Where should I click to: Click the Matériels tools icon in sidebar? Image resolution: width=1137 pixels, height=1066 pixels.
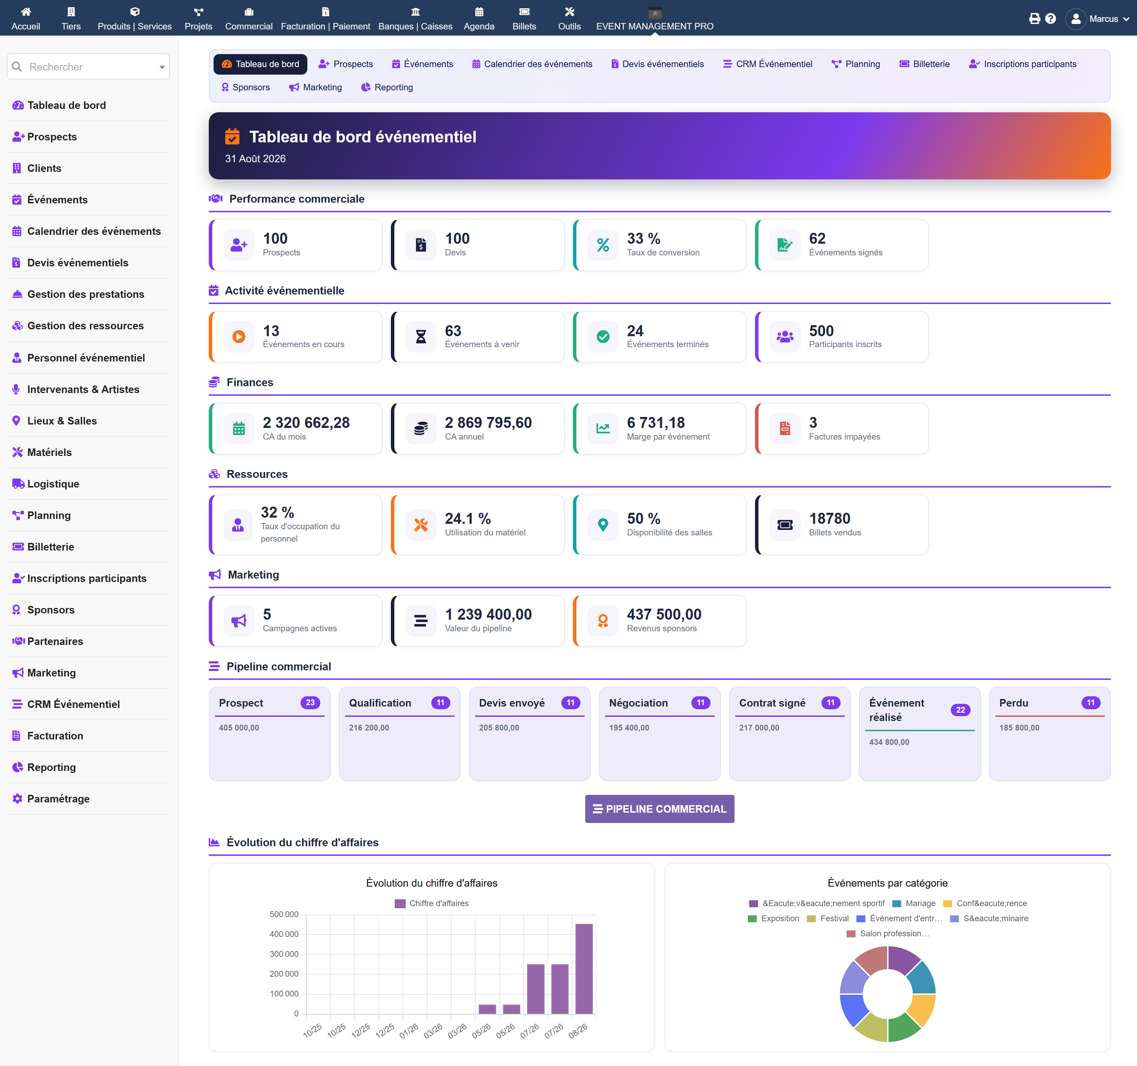17,452
